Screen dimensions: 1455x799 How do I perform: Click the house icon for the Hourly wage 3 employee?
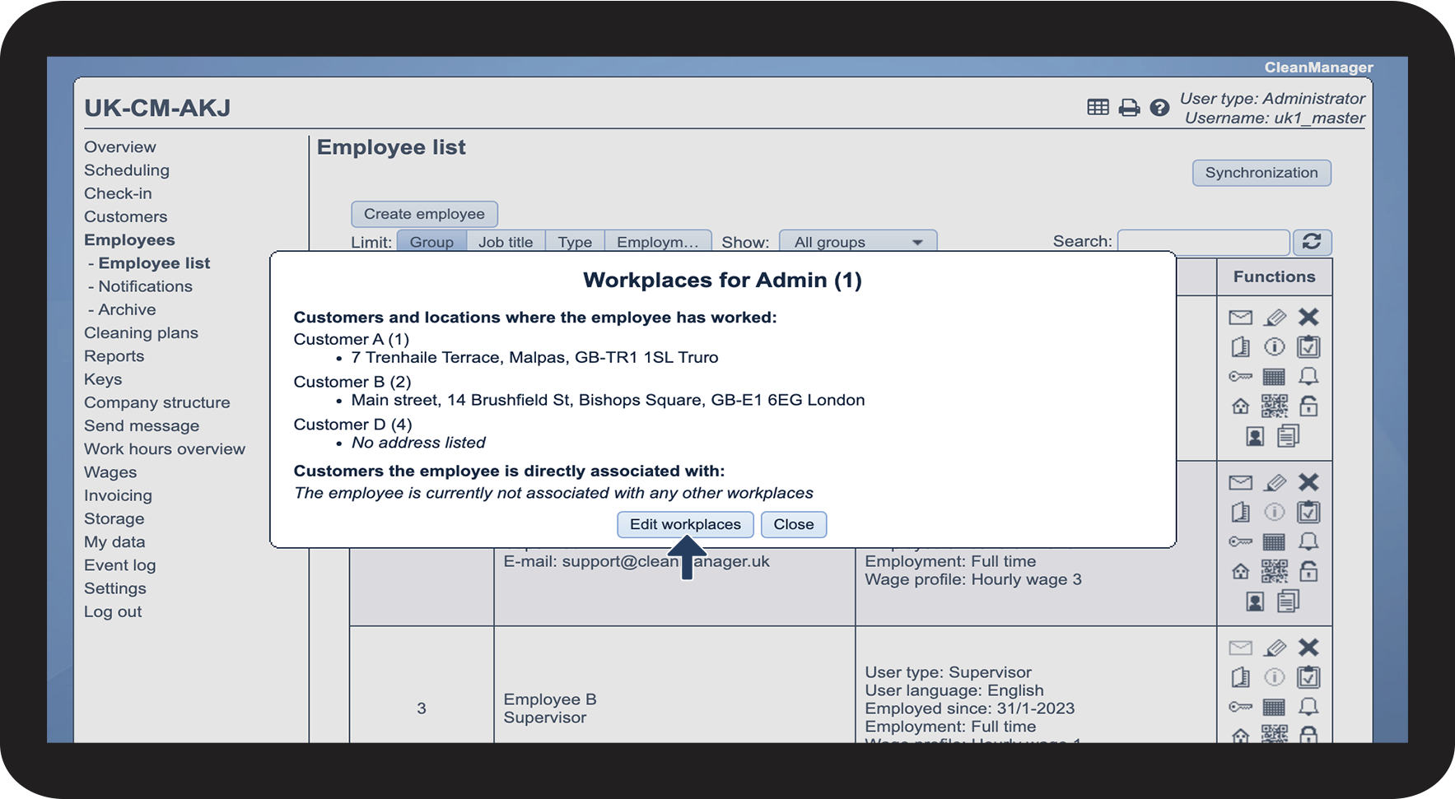[1240, 572]
